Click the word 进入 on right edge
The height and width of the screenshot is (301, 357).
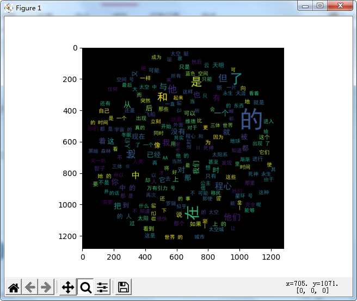pyautogui.click(x=268, y=121)
